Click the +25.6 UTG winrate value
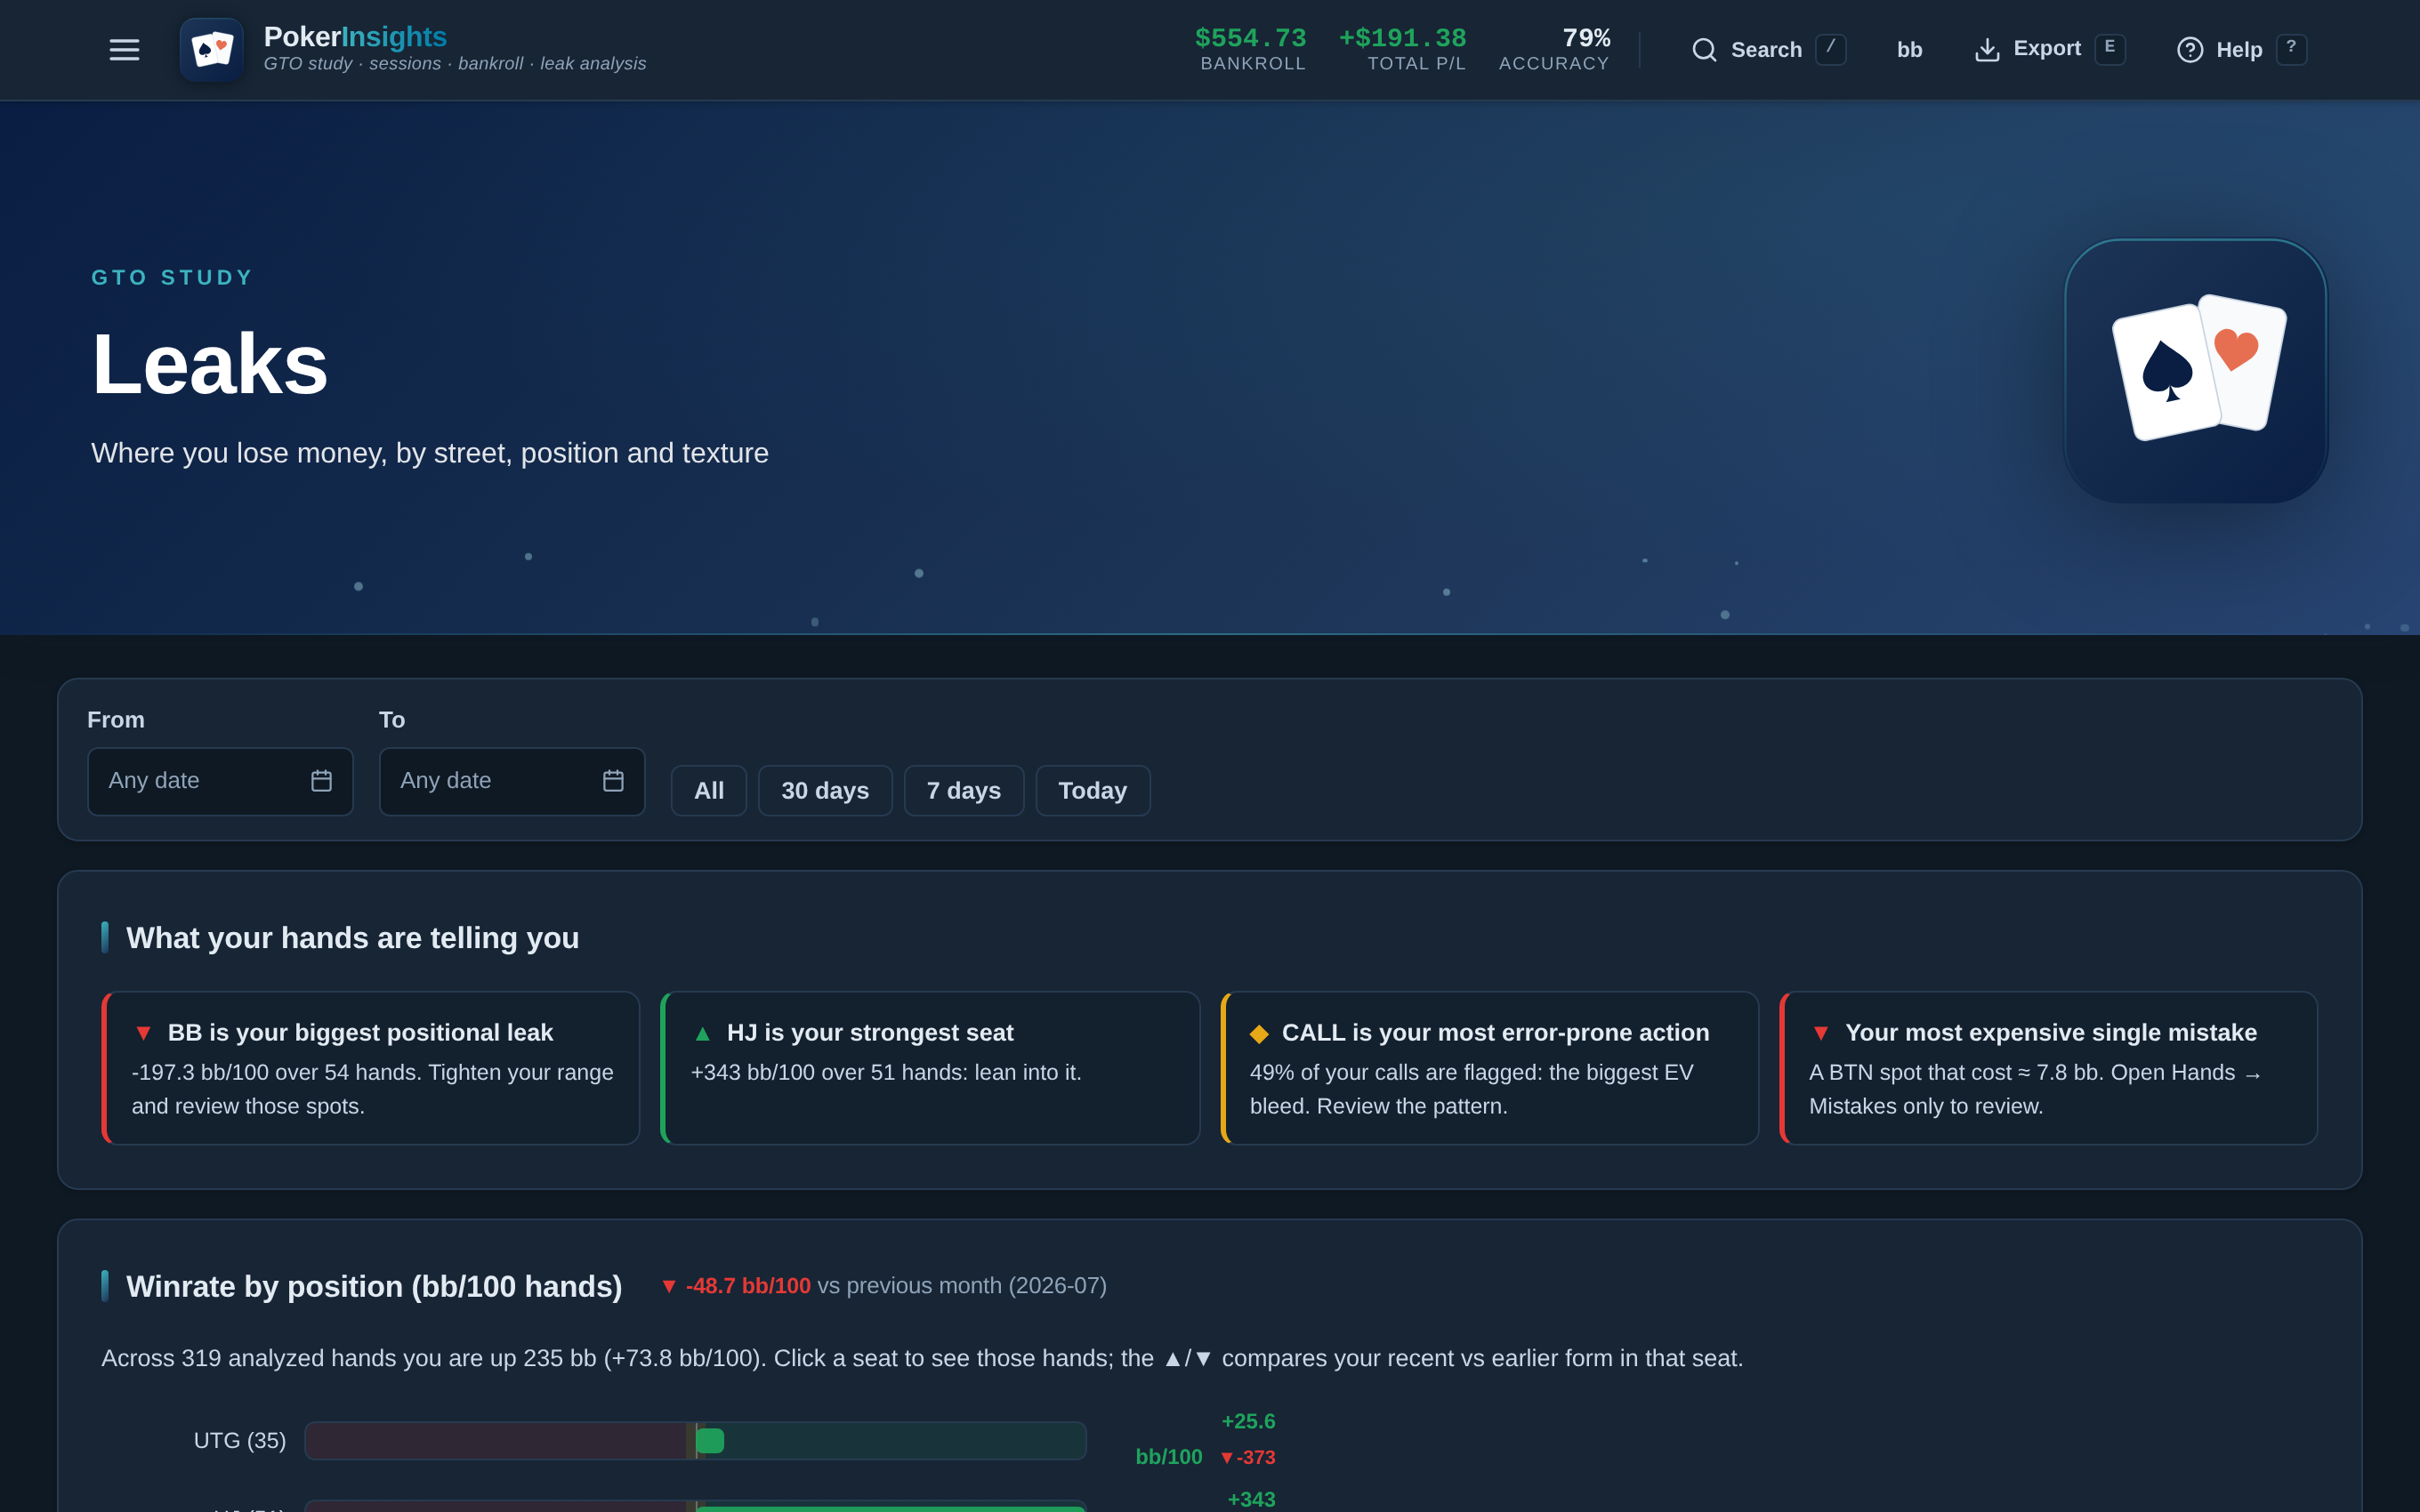The height and width of the screenshot is (1512, 2420). [1248, 1421]
